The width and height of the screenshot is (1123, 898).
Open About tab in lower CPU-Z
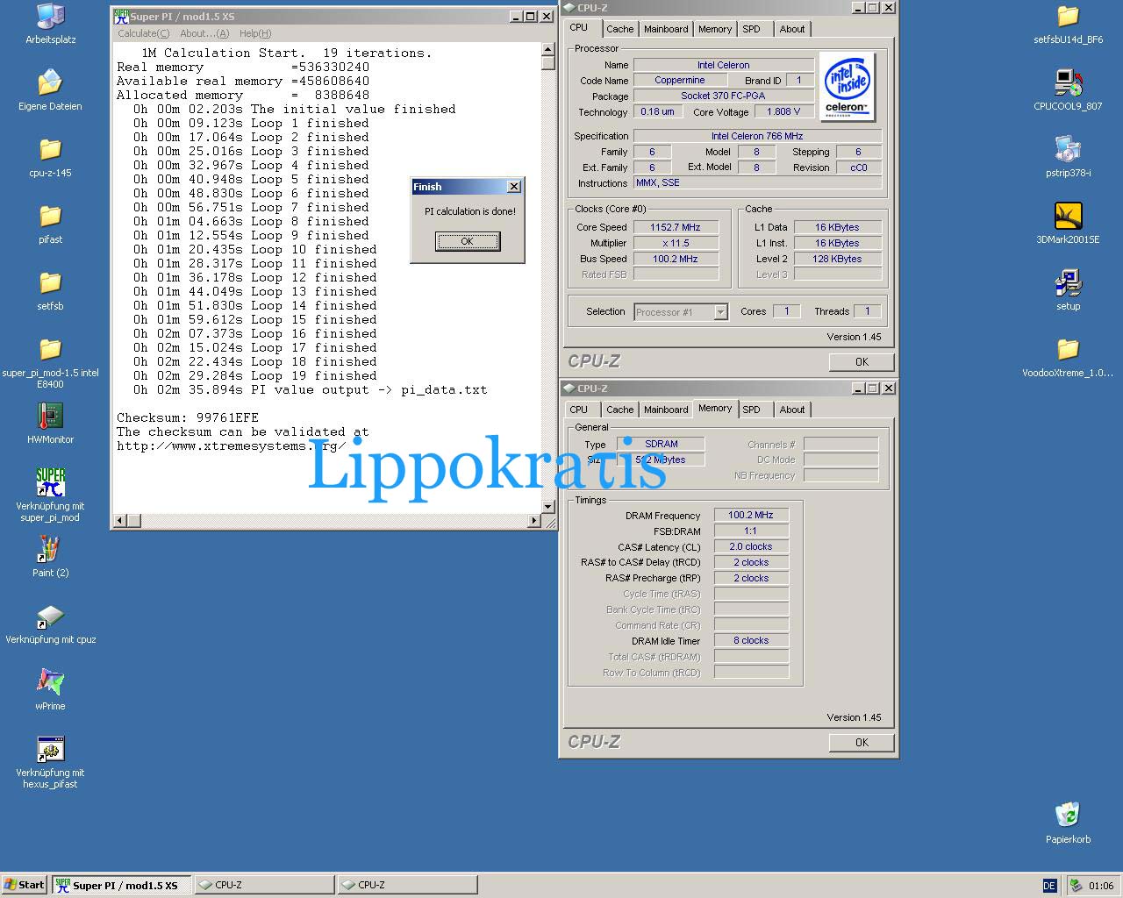coord(792,410)
